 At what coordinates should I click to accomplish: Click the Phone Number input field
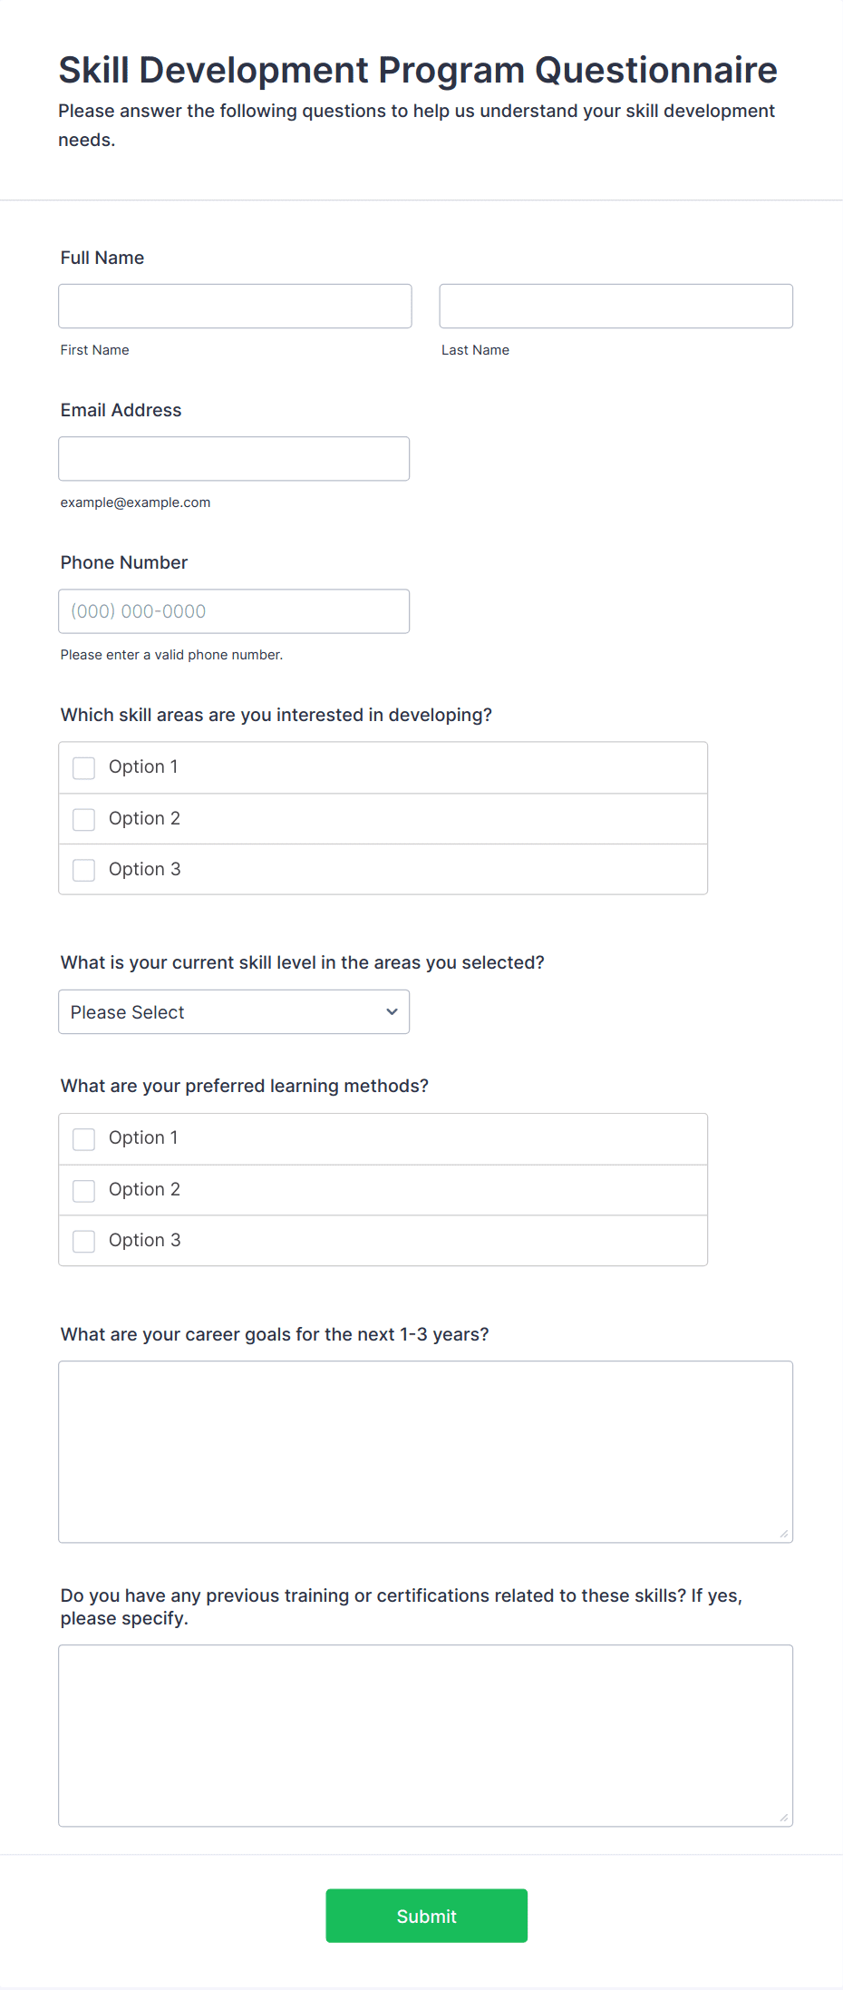point(234,610)
